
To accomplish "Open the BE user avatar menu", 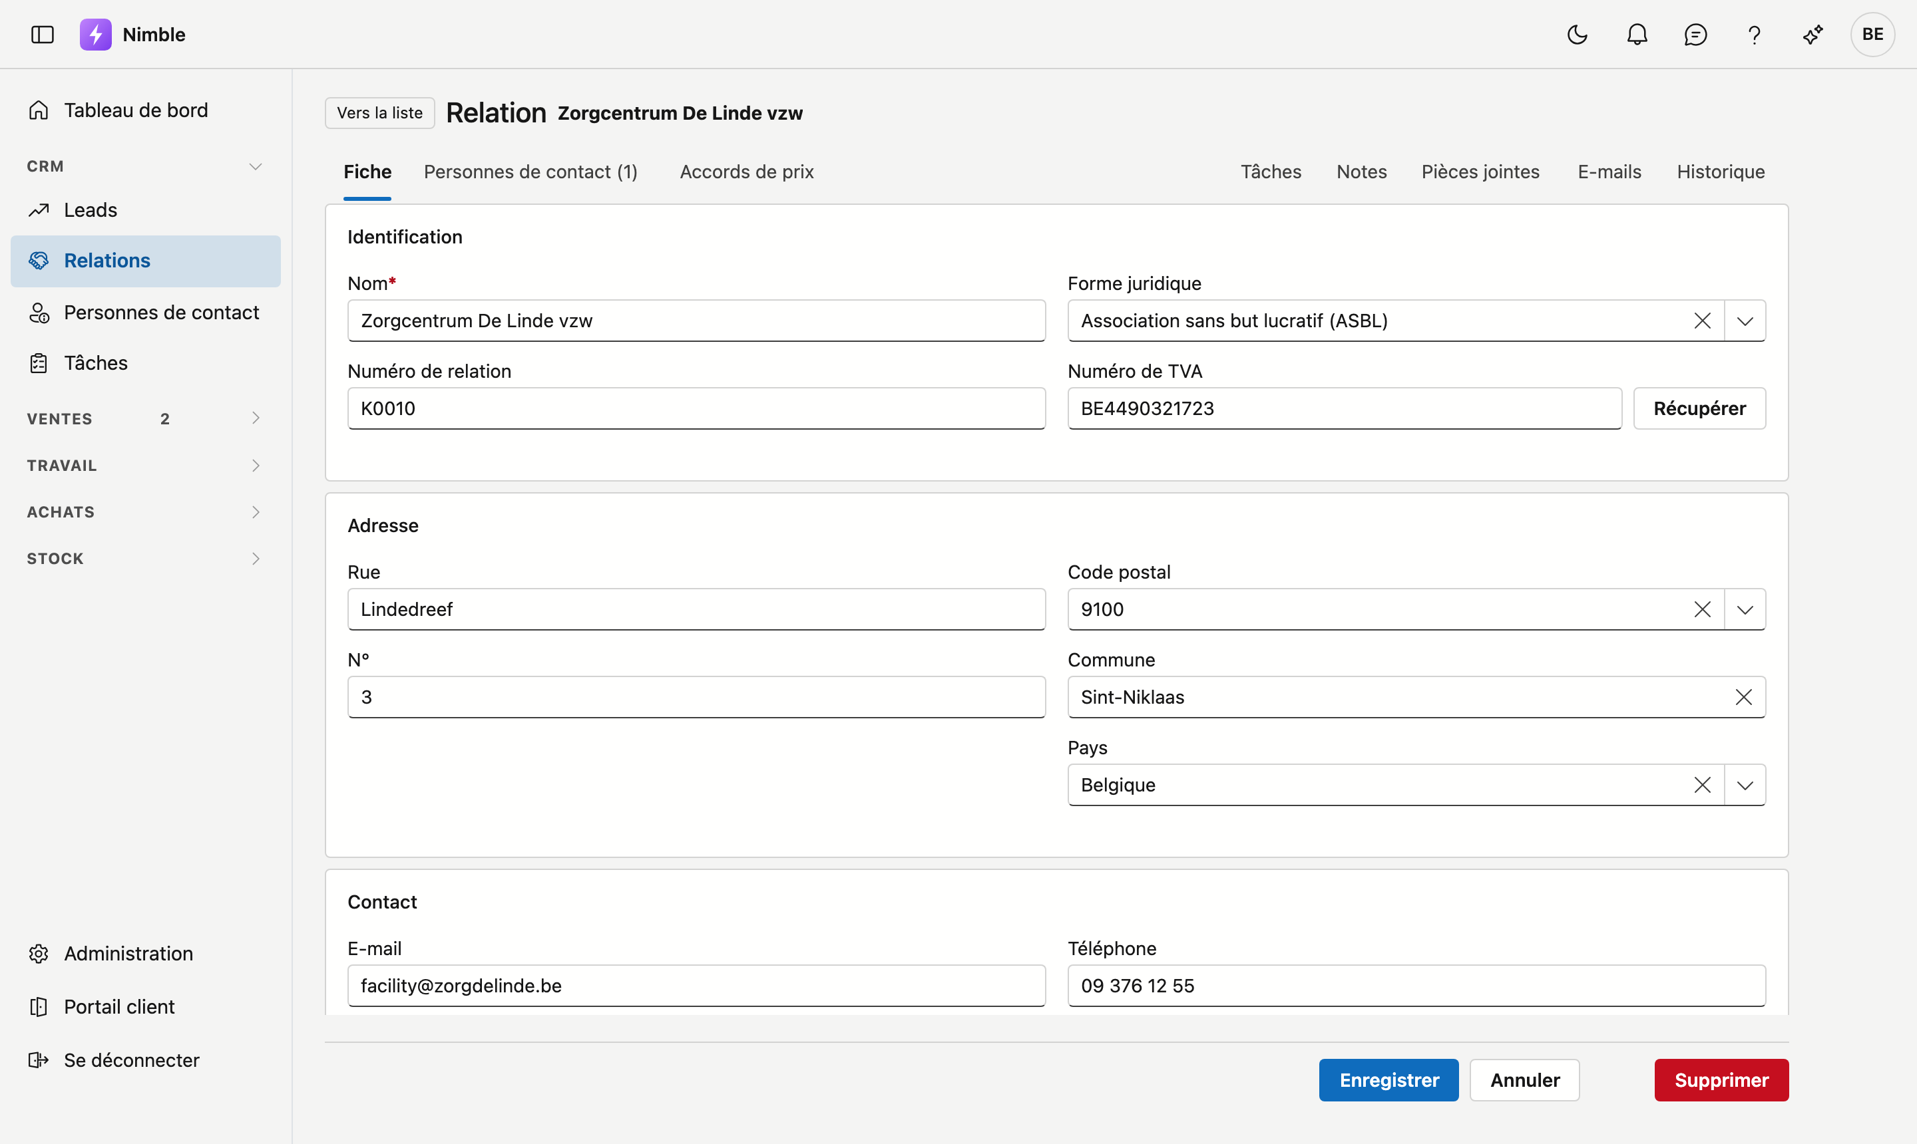I will point(1872,35).
